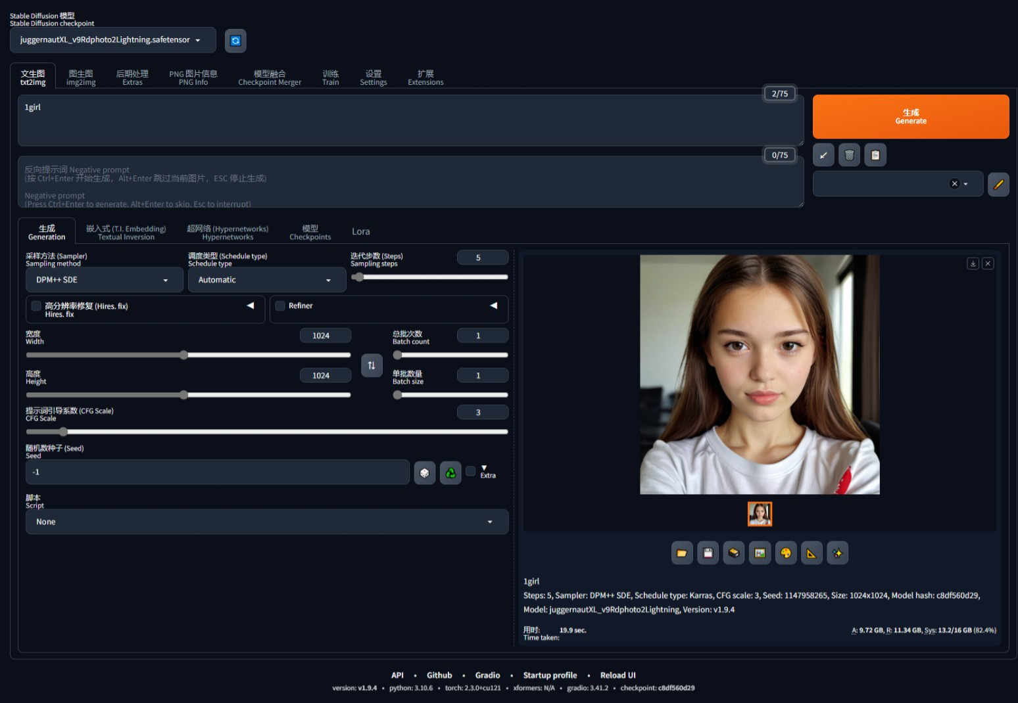Switch to the Hypernetworks sub-tab

point(228,233)
